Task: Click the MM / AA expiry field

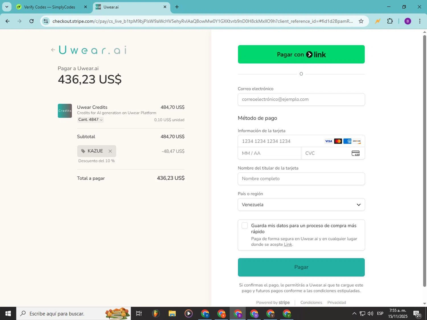Action: (x=269, y=153)
